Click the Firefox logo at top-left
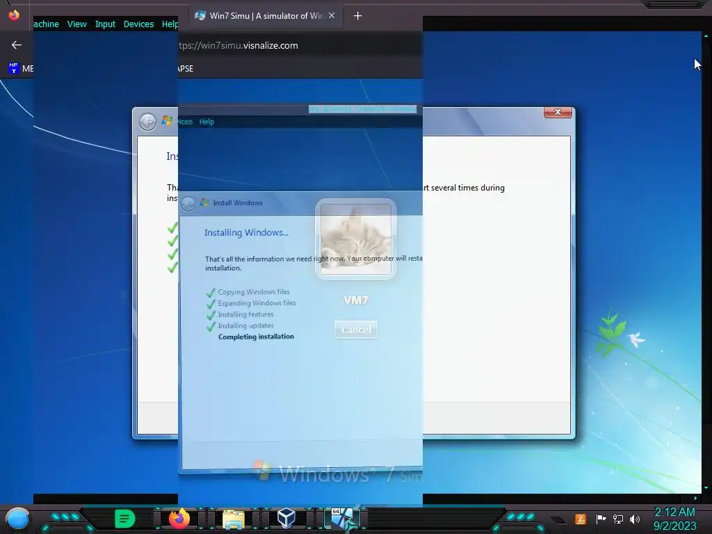This screenshot has height=534, width=712. click(x=14, y=15)
